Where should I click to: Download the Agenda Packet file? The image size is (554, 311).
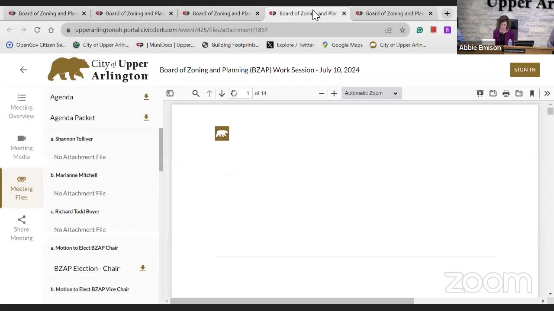pyautogui.click(x=146, y=117)
